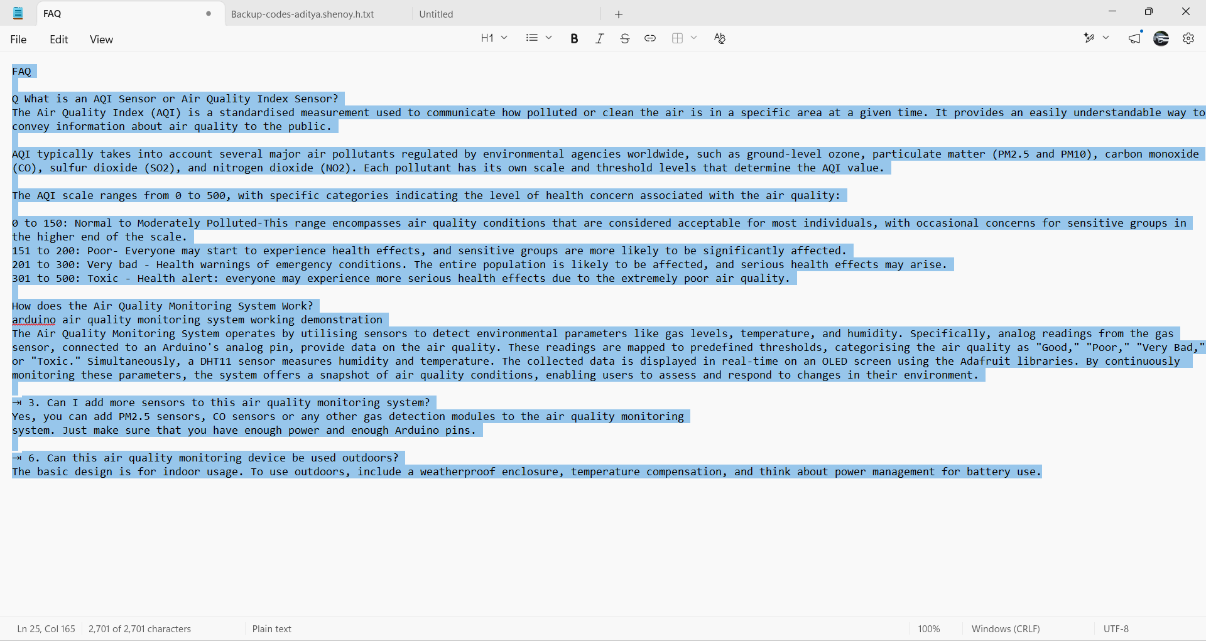Open the user account avatar

[x=1161, y=38]
